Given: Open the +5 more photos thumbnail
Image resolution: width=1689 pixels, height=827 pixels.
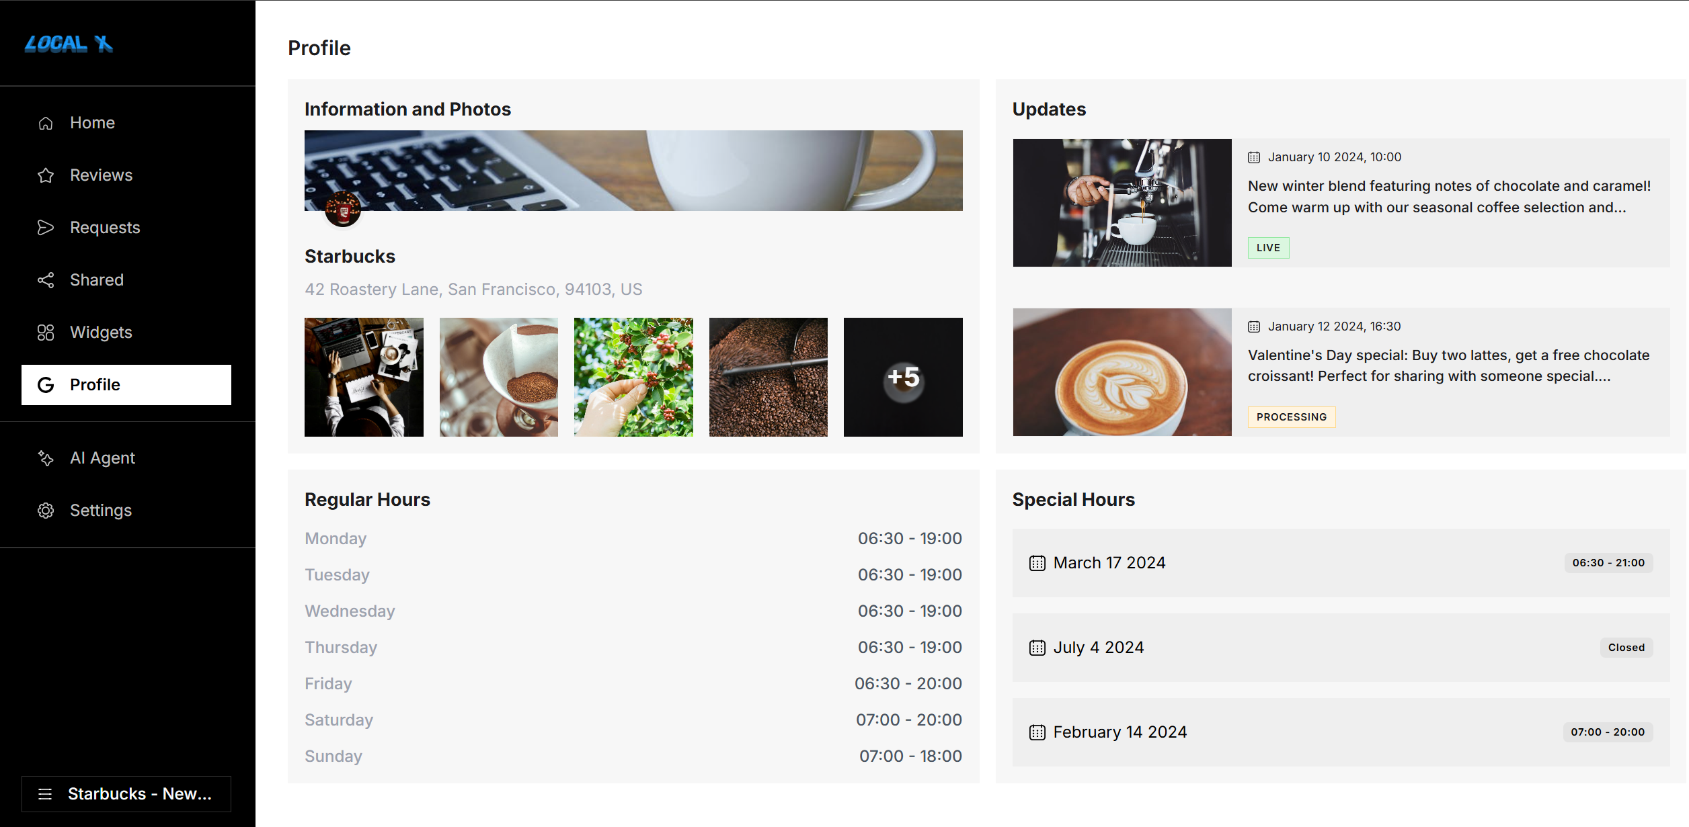Looking at the screenshot, I should click(x=903, y=377).
